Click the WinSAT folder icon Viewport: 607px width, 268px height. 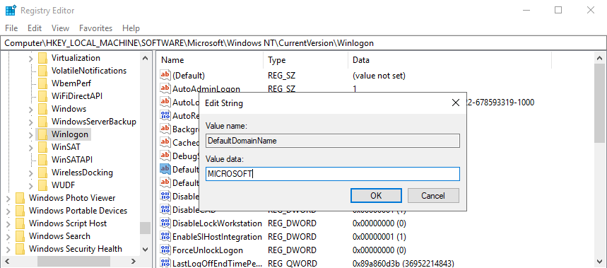[42, 147]
